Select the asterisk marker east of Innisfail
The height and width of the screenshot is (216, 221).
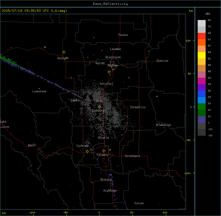pyautogui.click(x=129, y=78)
